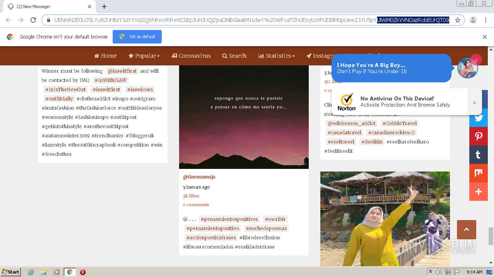Open @isawitfirst mention
The height and width of the screenshot is (277, 494).
tap(122, 71)
